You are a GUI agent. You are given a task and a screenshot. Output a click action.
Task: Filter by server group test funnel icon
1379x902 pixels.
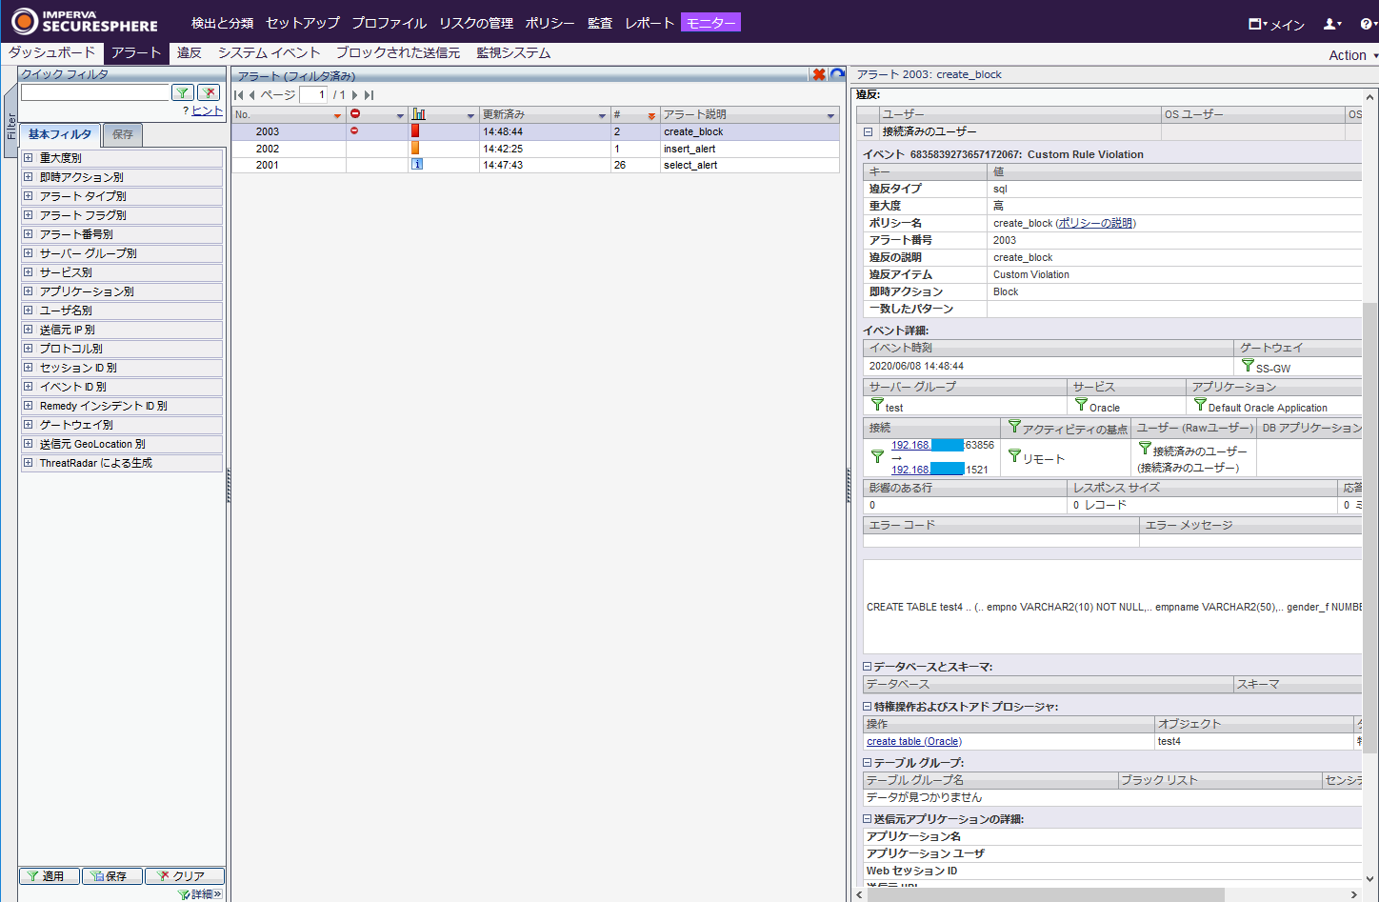click(877, 404)
